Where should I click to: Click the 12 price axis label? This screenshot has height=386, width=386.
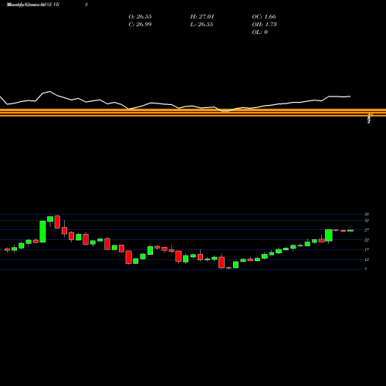point(367,259)
